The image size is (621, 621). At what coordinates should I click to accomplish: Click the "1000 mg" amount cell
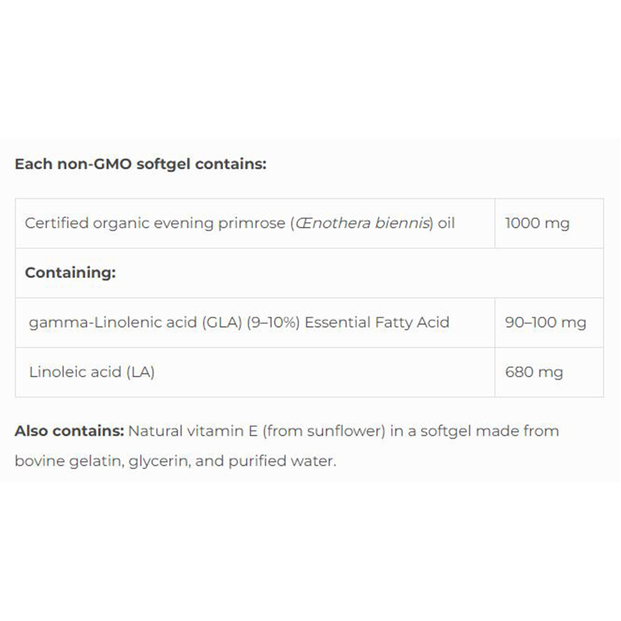tap(537, 223)
